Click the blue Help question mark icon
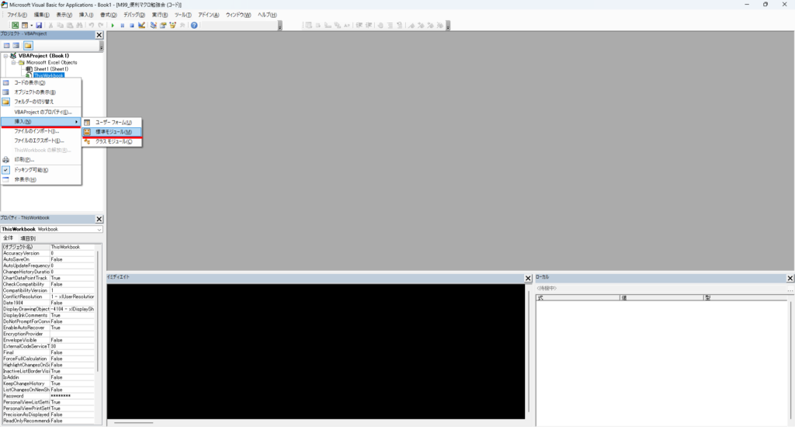 pos(193,25)
